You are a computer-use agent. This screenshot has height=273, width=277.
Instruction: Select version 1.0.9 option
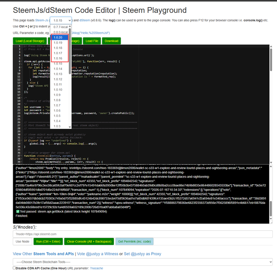(59, 95)
